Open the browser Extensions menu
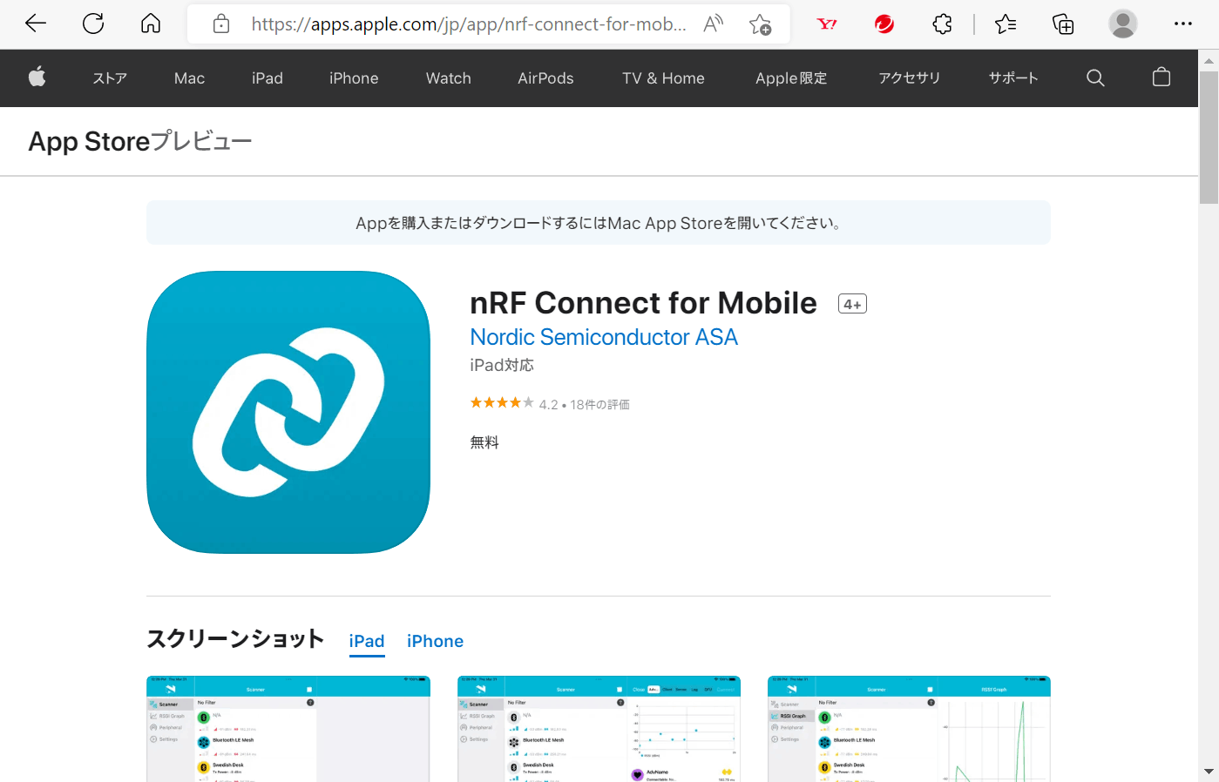Screen dimensions: 1219x782 [x=942, y=24]
